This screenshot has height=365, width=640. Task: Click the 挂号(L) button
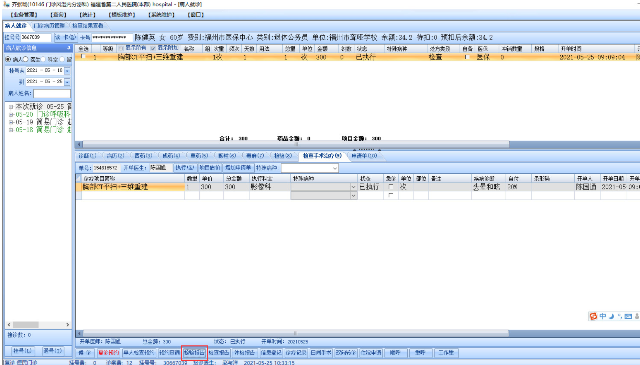[x=23, y=351]
